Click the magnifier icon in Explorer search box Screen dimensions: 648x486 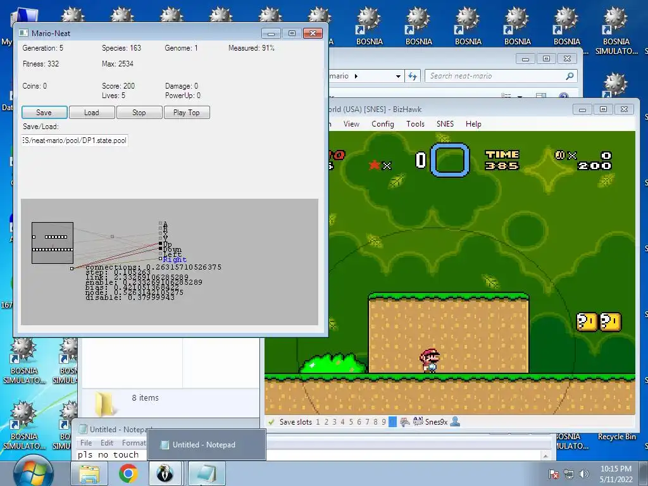[570, 76]
